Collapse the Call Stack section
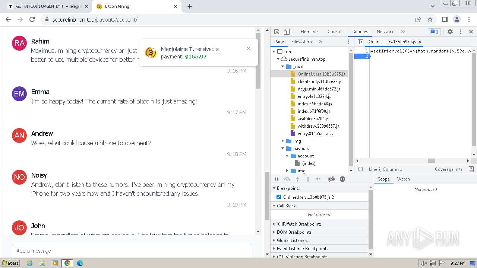Viewport: 477px width, 268px height. (x=319, y=206)
